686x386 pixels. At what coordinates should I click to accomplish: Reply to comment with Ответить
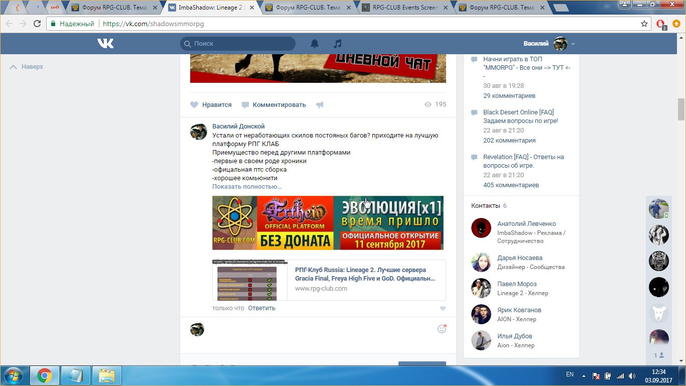point(261,308)
